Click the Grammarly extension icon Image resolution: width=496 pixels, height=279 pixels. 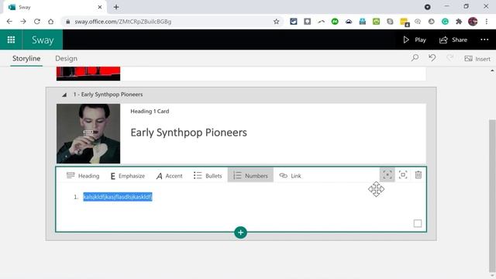445,22
